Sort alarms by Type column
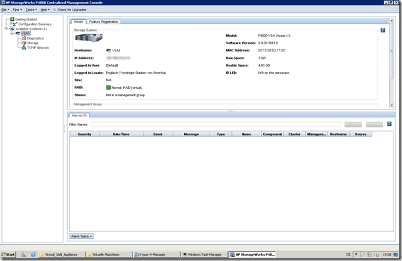Screen dimensions: 402x261 coord(221,134)
